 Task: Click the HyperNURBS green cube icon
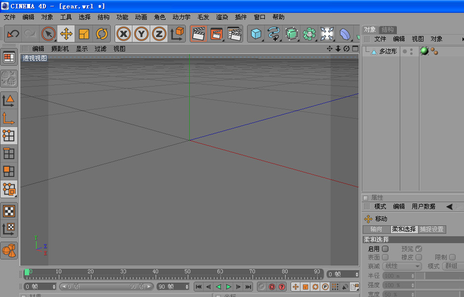pyautogui.click(x=292, y=34)
